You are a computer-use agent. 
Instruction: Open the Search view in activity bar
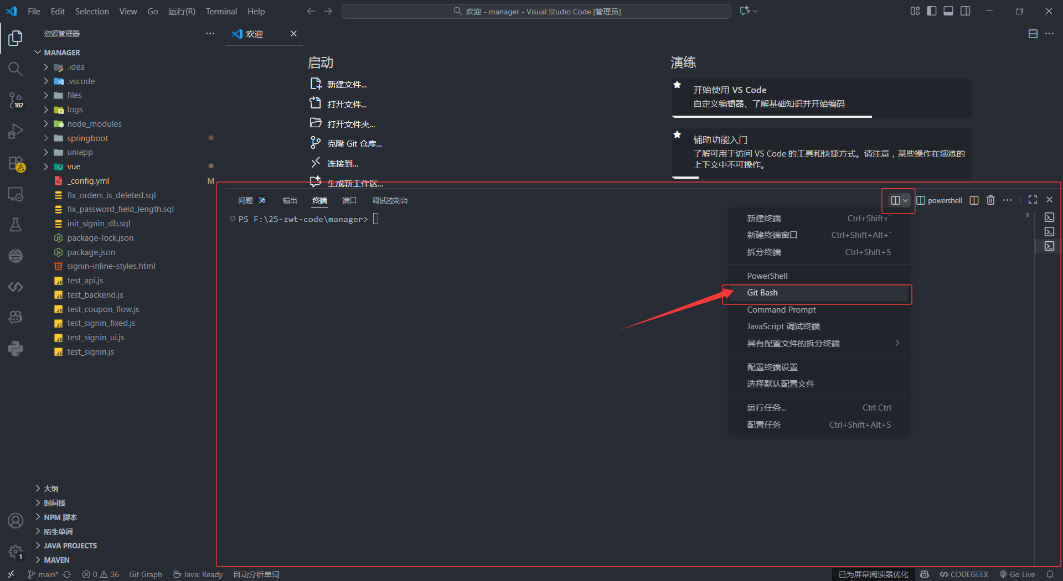[x=16, y=69]
